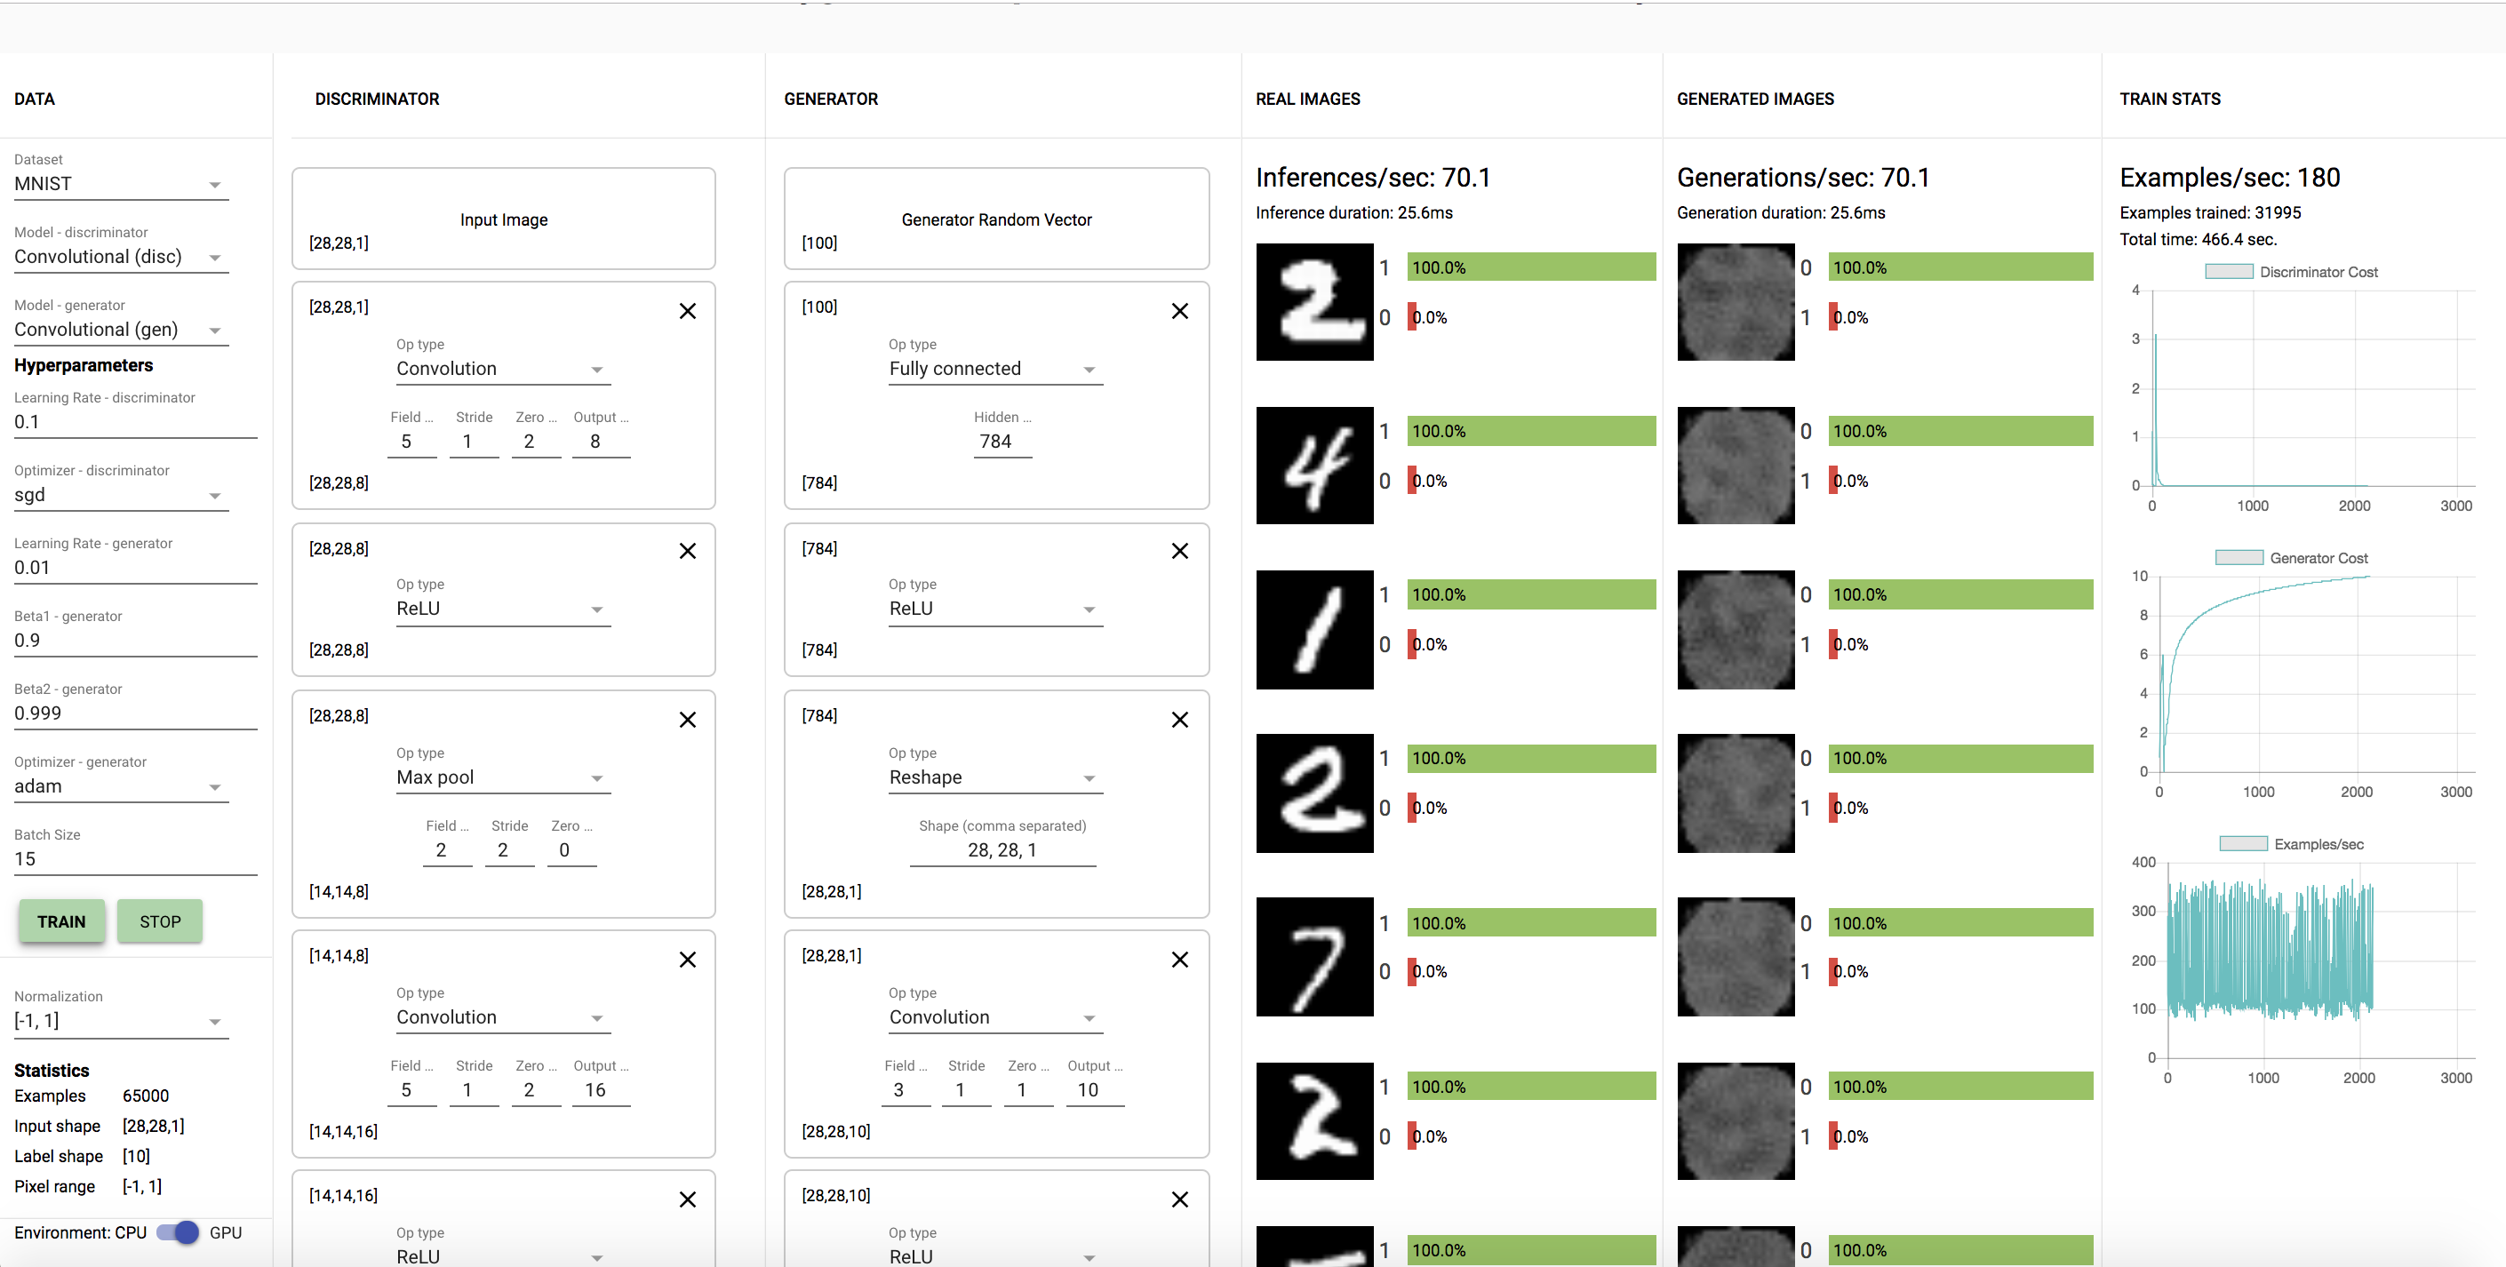Image resolution: width=2506 pixels, height=1267 pixels.
Task: Remove the first discriminator Convolution layer
Action: [687, 311]
